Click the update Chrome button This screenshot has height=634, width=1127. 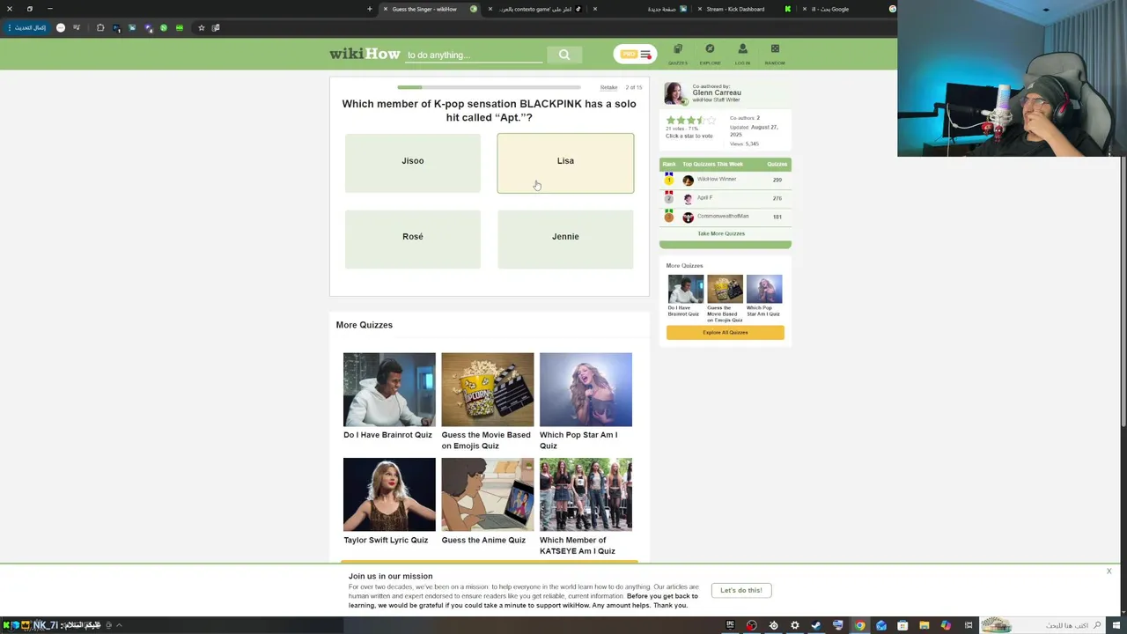pyautogui.click(x=29, y=27)
